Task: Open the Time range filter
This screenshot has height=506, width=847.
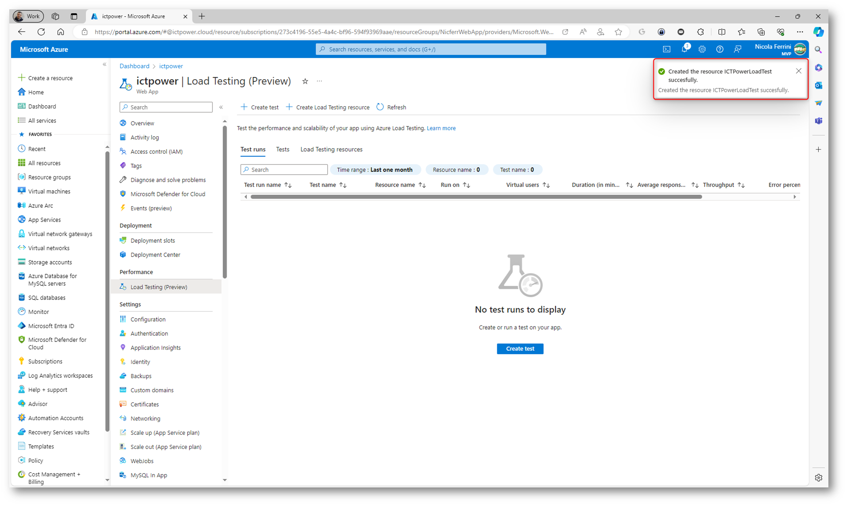Action: click(375, 170)
